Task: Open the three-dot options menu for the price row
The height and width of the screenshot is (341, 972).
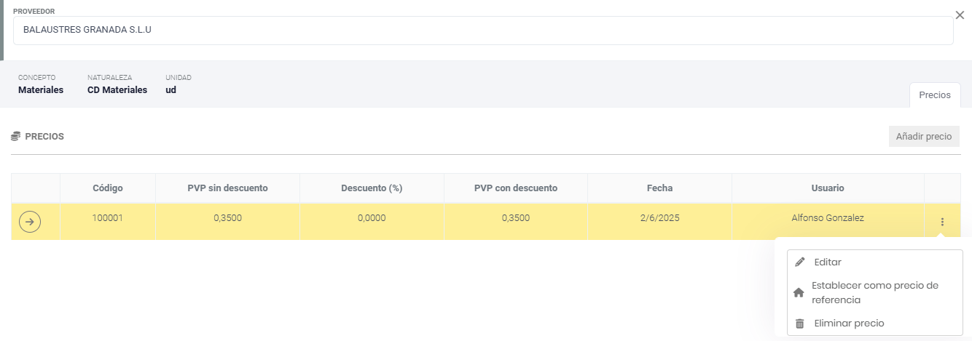Action: click(942, 222)
